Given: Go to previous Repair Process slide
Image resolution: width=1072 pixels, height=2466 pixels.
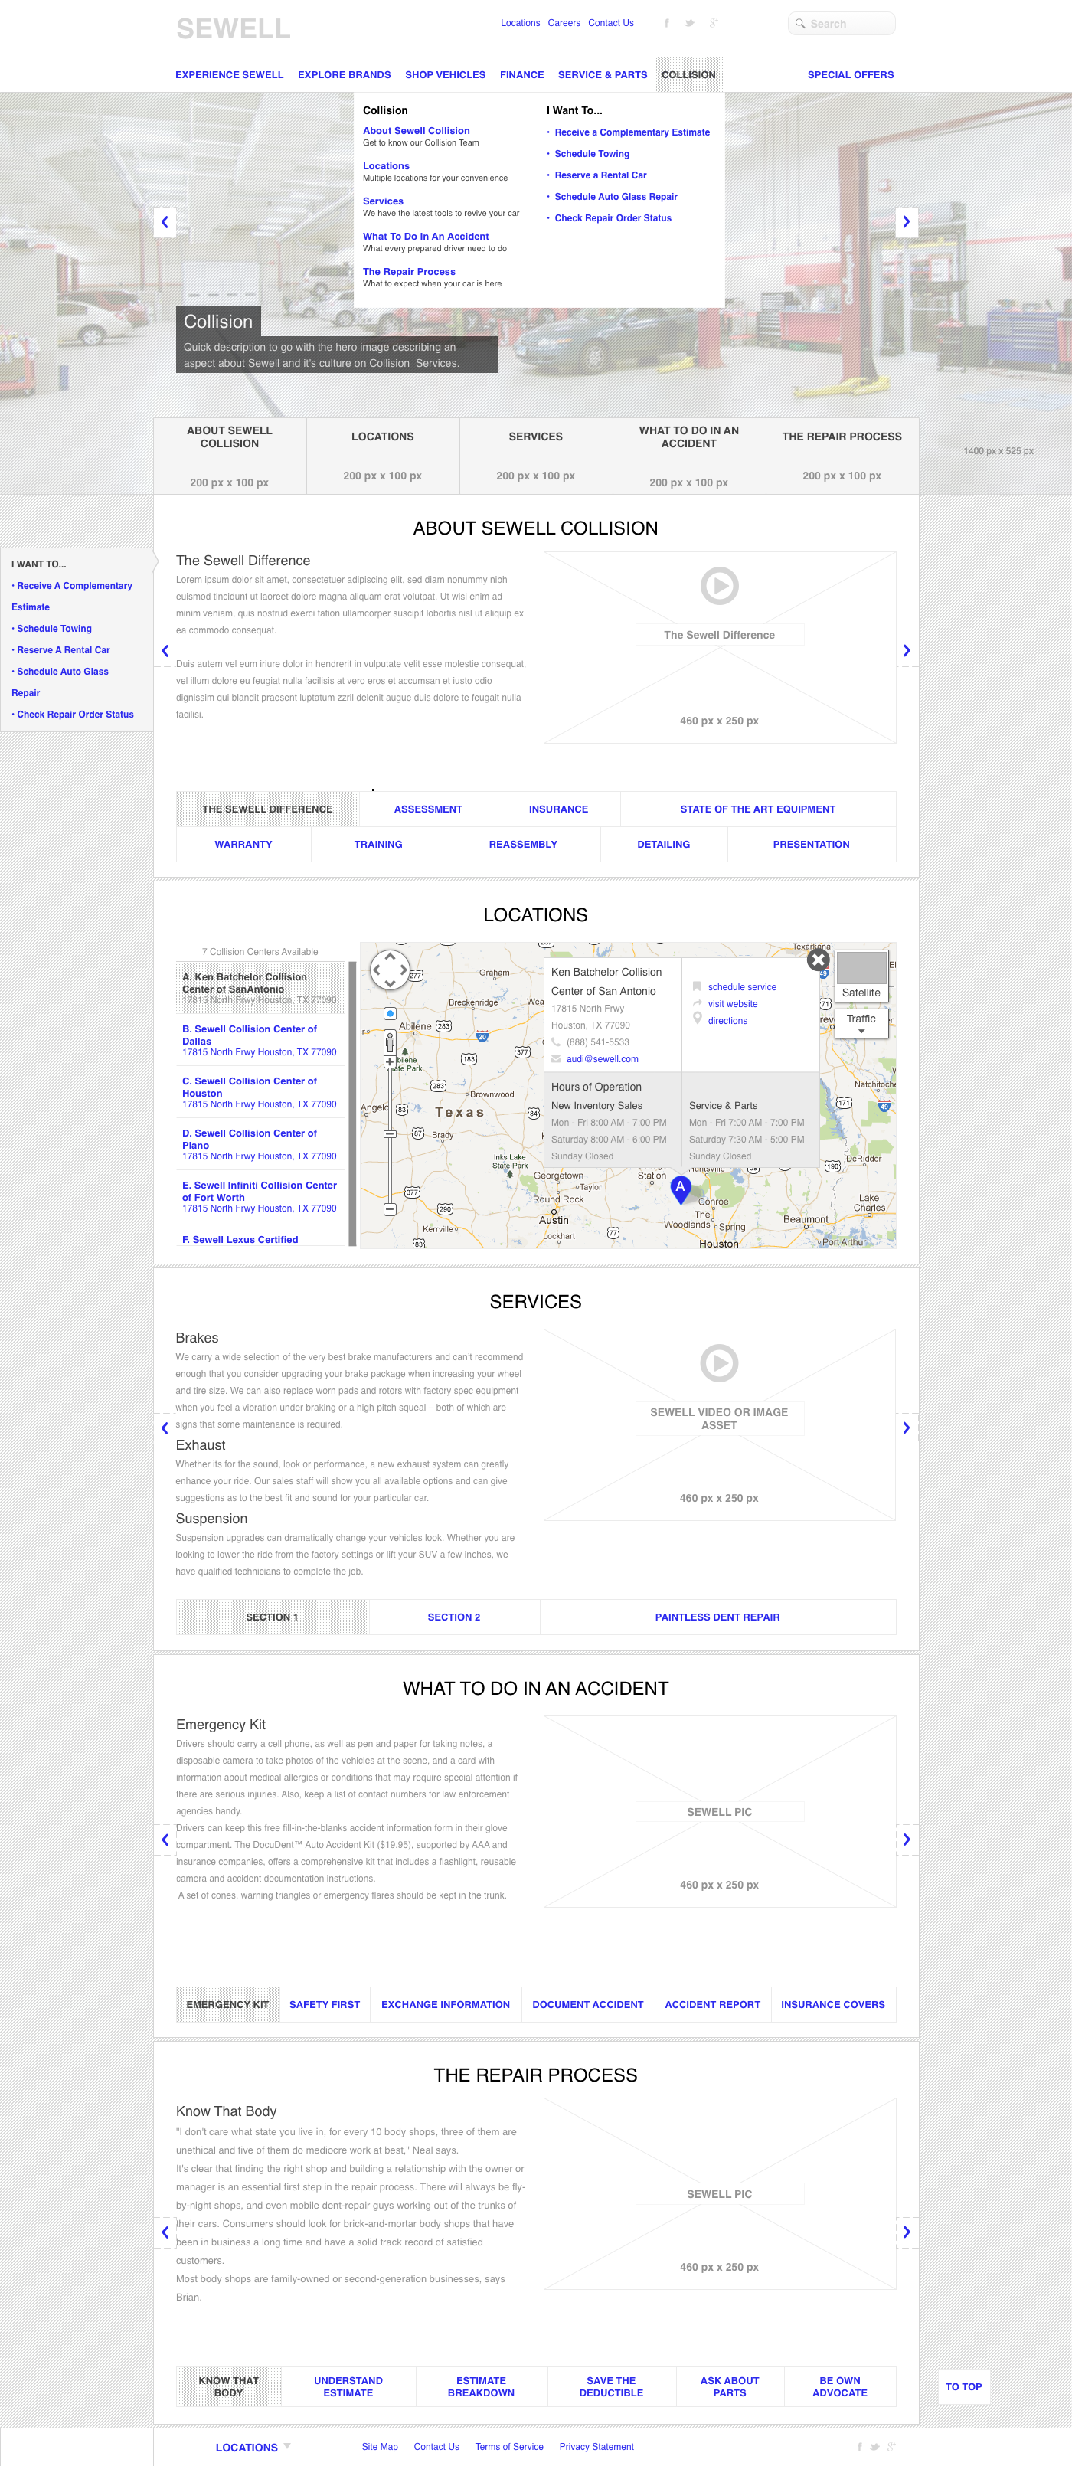Looking at the screenshot, I should (165, 2232).
